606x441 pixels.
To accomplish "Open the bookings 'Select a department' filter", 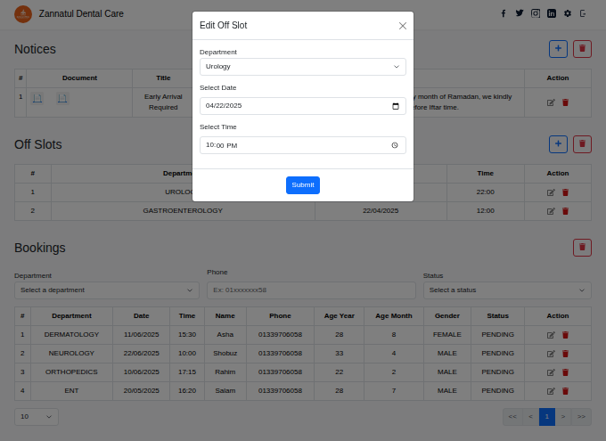I will [x=107, y=290].
